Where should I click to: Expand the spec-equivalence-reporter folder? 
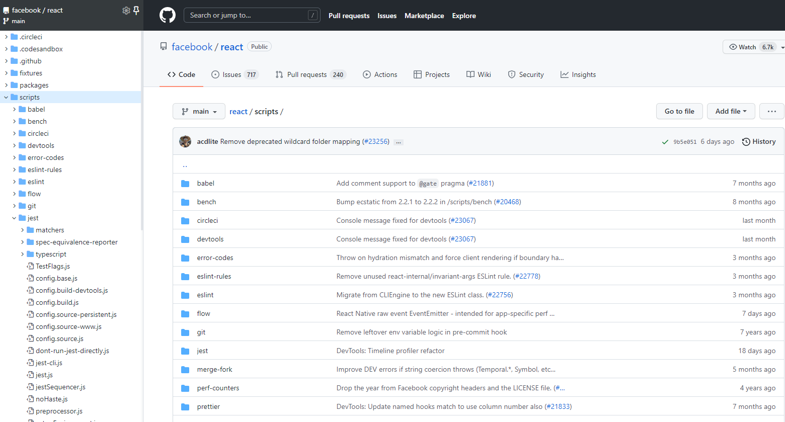[x=22, y=242]
